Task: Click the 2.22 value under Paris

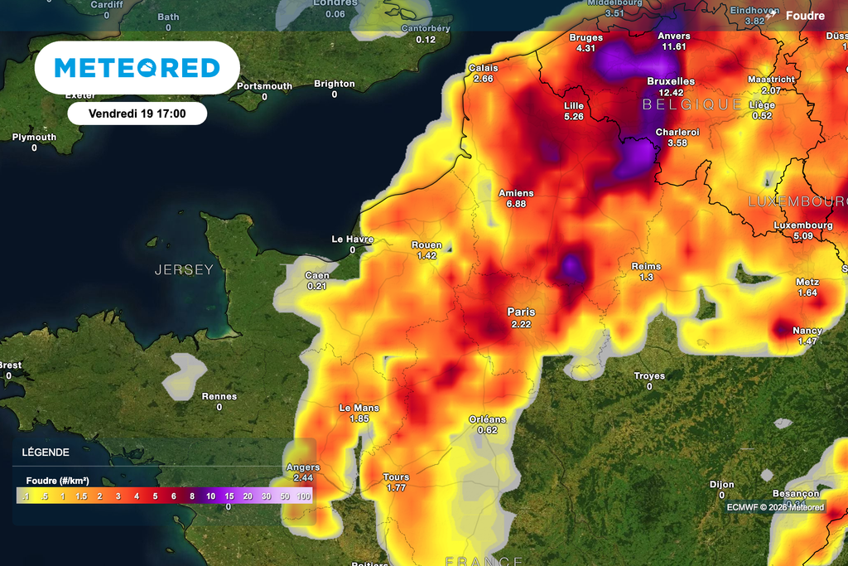Action: 521,324
